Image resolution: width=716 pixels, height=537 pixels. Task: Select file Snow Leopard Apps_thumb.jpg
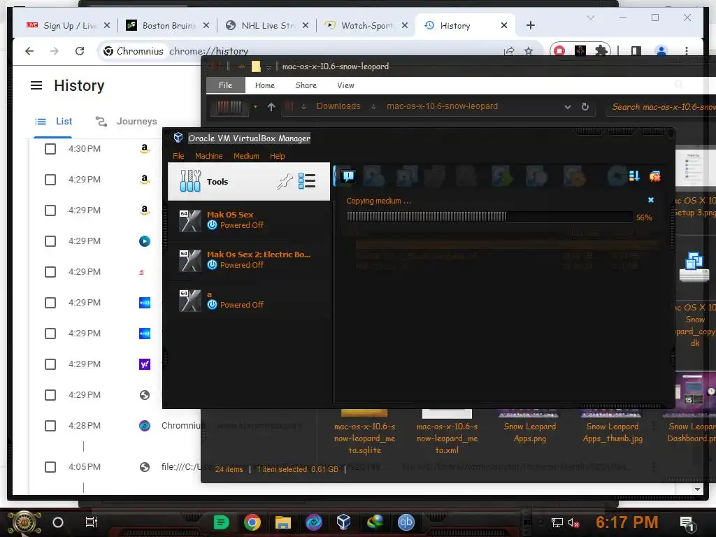pyautogui.click(x=613, y=427)
